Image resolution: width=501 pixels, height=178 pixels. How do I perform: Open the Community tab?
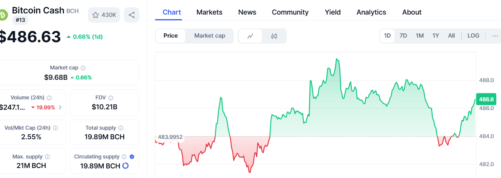click(x=290, y=12)
